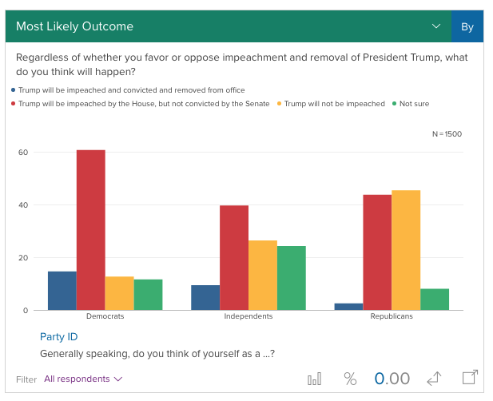Click the Most Likely Outcome header title
The width and height of the screenshot is (493, 401).
point(74,26)
